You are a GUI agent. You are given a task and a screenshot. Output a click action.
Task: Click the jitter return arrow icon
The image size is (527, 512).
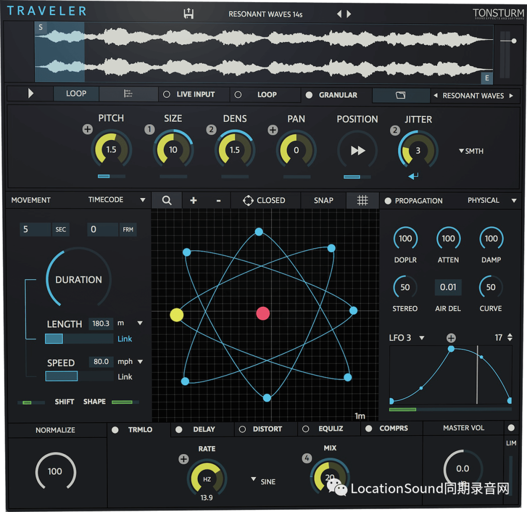[x=413, y=176]
